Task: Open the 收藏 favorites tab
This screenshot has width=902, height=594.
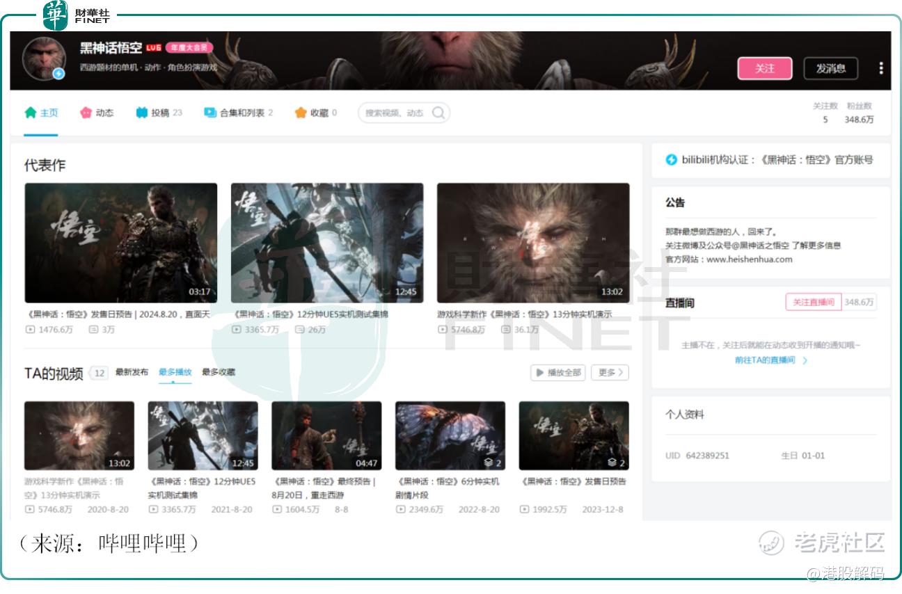Action: (x=316, y=113)
